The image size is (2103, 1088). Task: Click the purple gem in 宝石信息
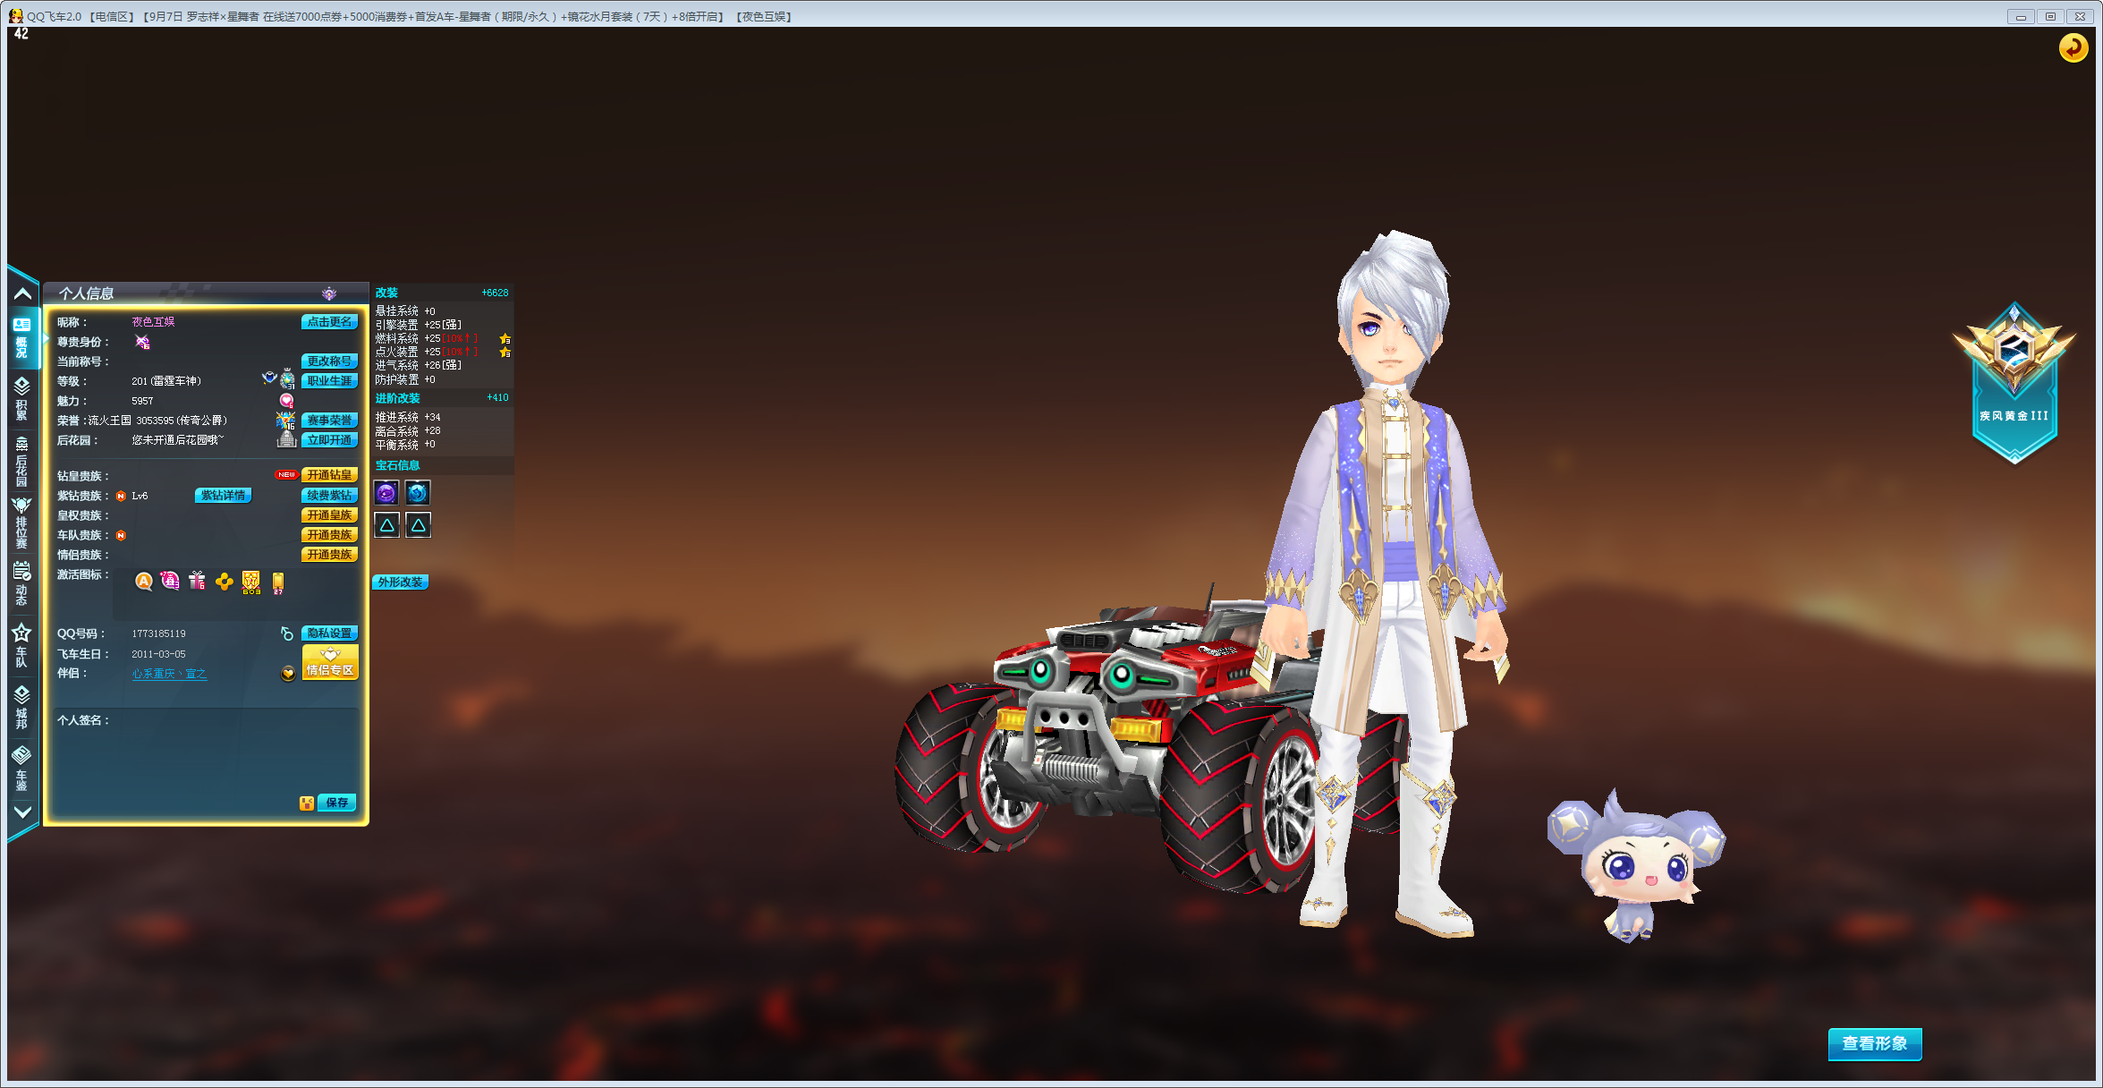pos(386,492)
